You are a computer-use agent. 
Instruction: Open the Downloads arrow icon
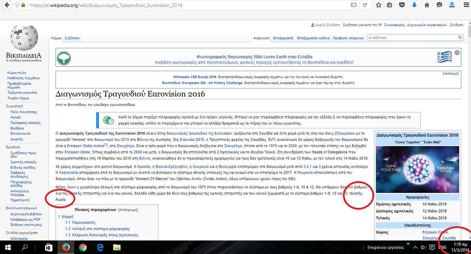point(414,5)
